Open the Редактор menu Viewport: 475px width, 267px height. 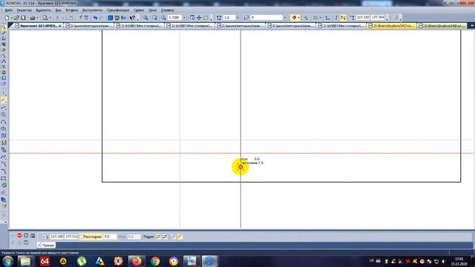pyautogui.click(x=24, y=10)
